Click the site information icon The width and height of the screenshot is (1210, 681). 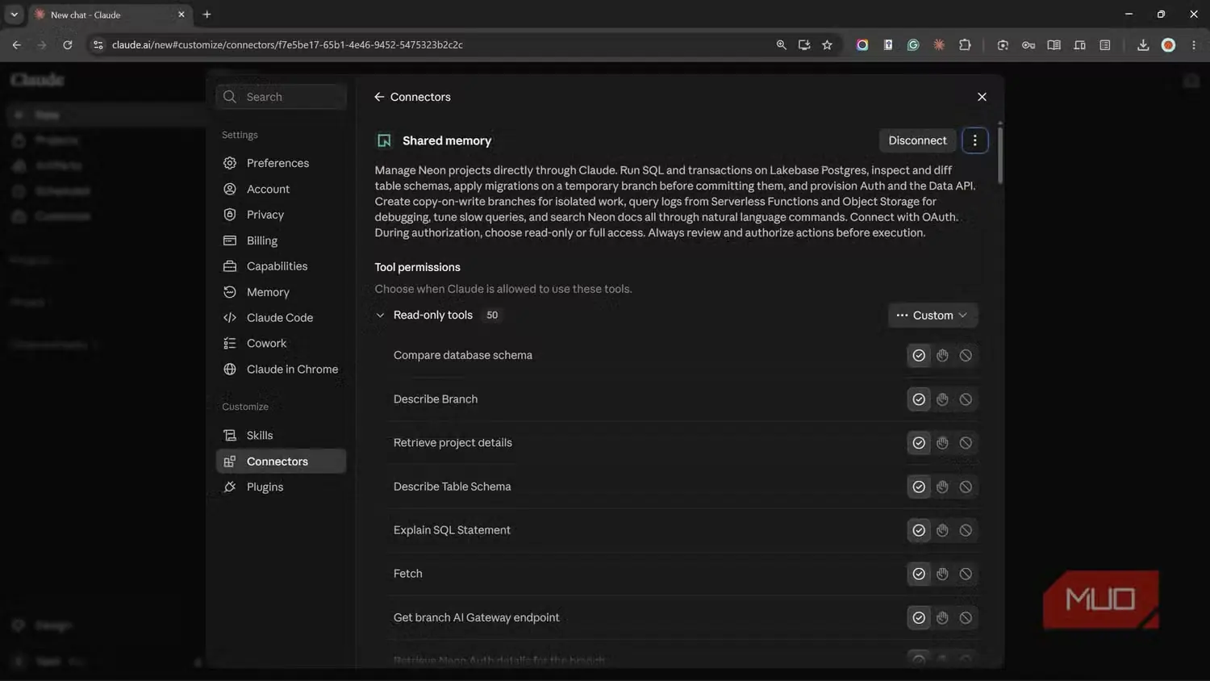tap(98, 45)
